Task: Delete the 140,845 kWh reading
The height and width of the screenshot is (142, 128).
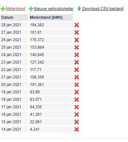Action: [77, 55]
